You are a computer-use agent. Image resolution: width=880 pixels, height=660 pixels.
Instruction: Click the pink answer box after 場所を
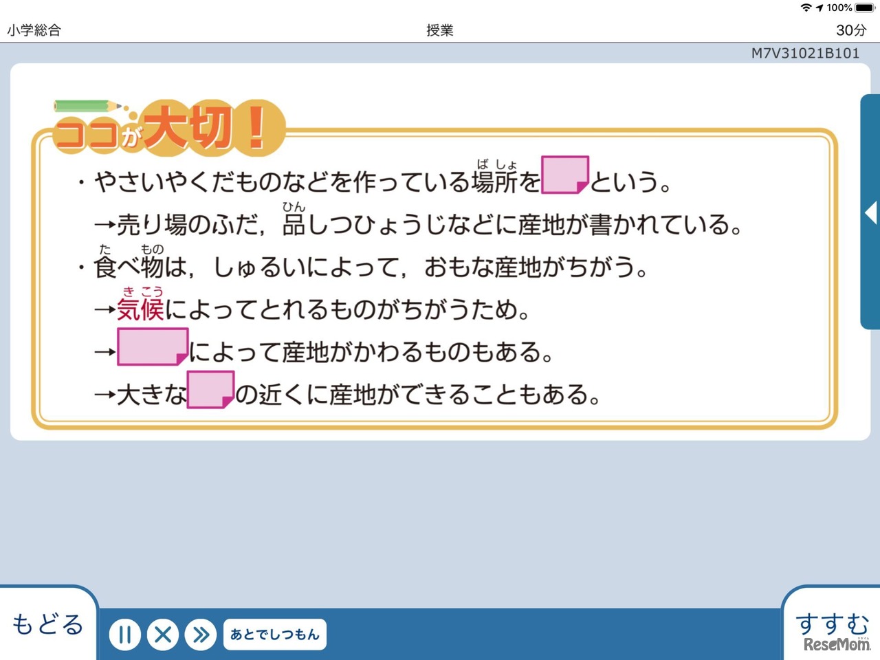565,174
